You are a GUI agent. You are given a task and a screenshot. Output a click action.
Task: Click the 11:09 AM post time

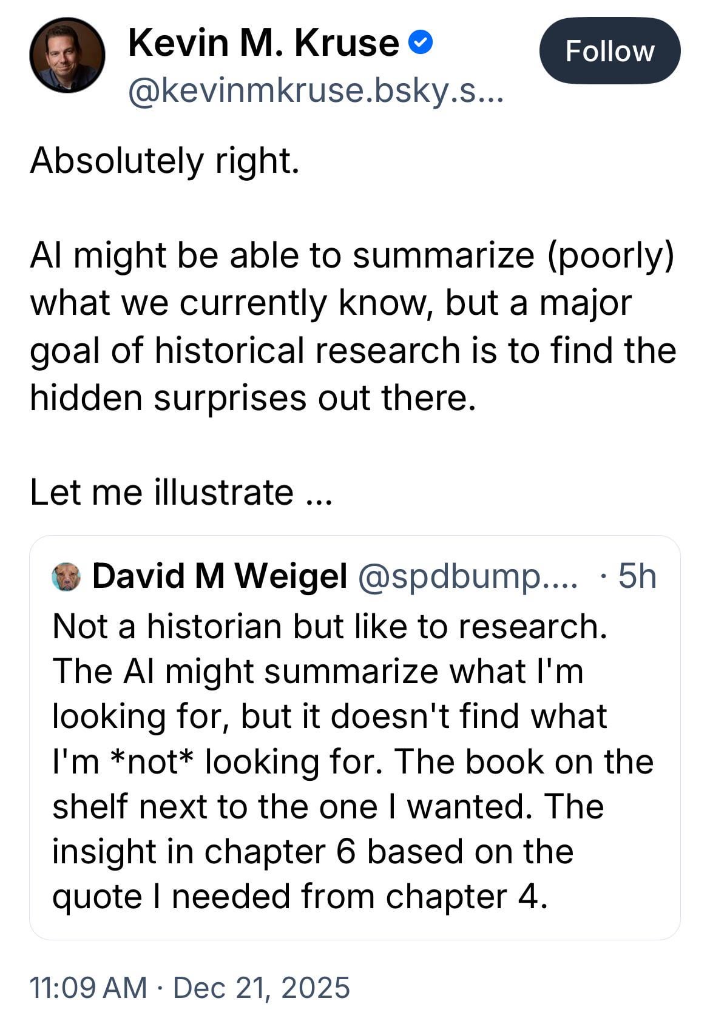click(x=88, y=987)
